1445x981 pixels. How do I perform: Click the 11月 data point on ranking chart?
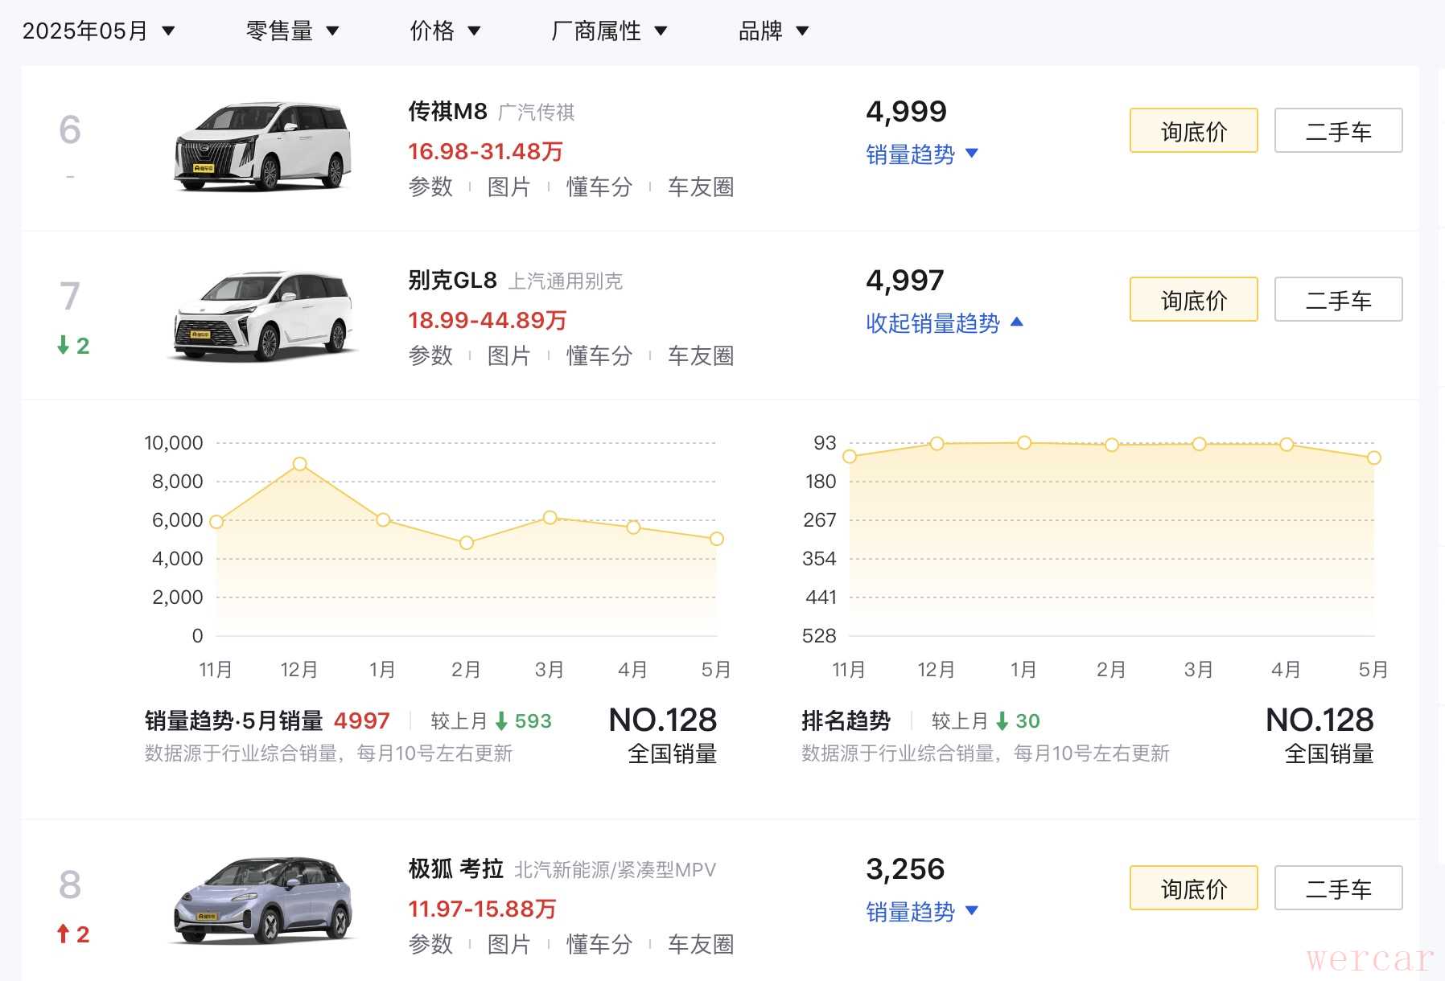point(850,457)
